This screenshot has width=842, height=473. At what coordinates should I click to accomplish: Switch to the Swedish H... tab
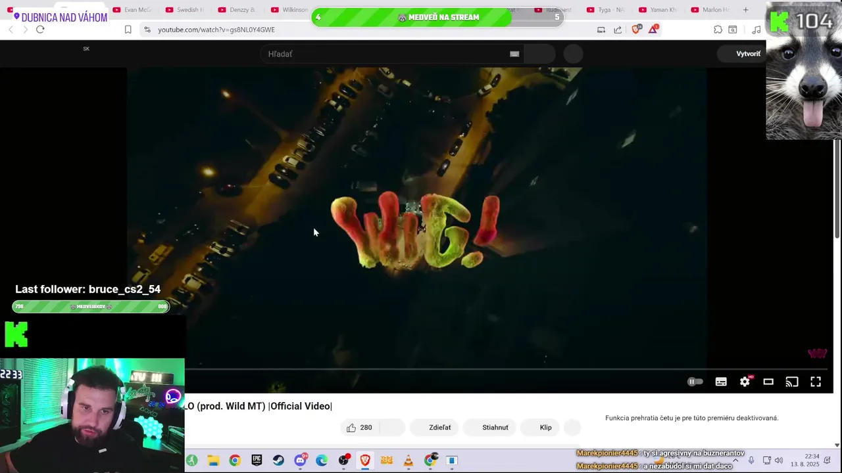click(185, 10)
